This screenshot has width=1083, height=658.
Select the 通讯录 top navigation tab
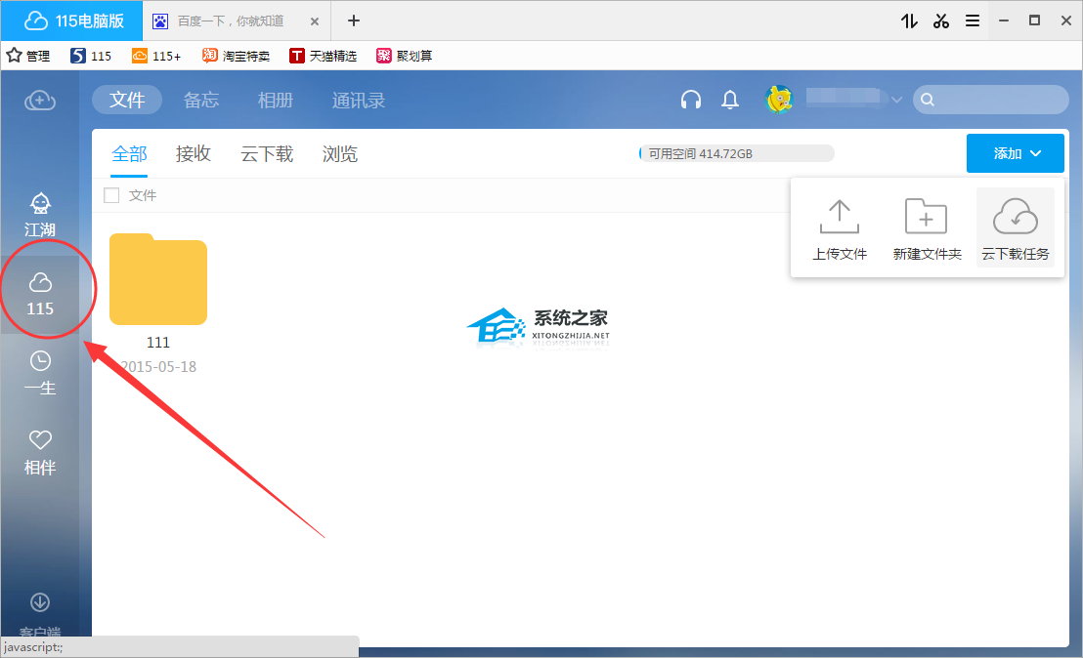[x=359, y=100]
